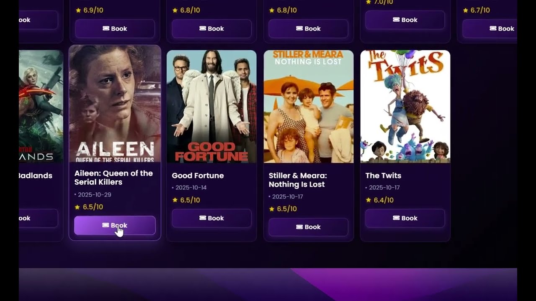Click Book button under the 7.0/10 rating

tap(405, 20)
